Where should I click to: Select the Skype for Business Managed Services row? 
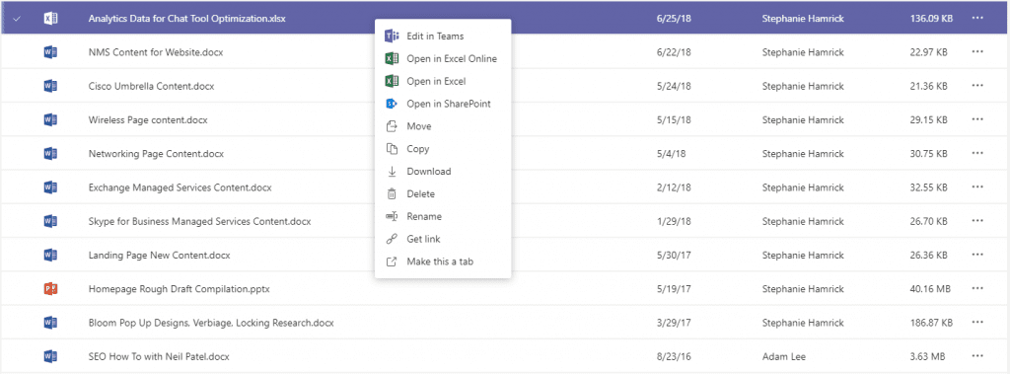pyautogui.click(x=505, y=221)
